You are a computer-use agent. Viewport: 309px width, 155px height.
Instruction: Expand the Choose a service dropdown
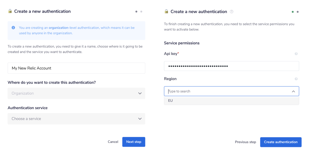coord(76,119)
